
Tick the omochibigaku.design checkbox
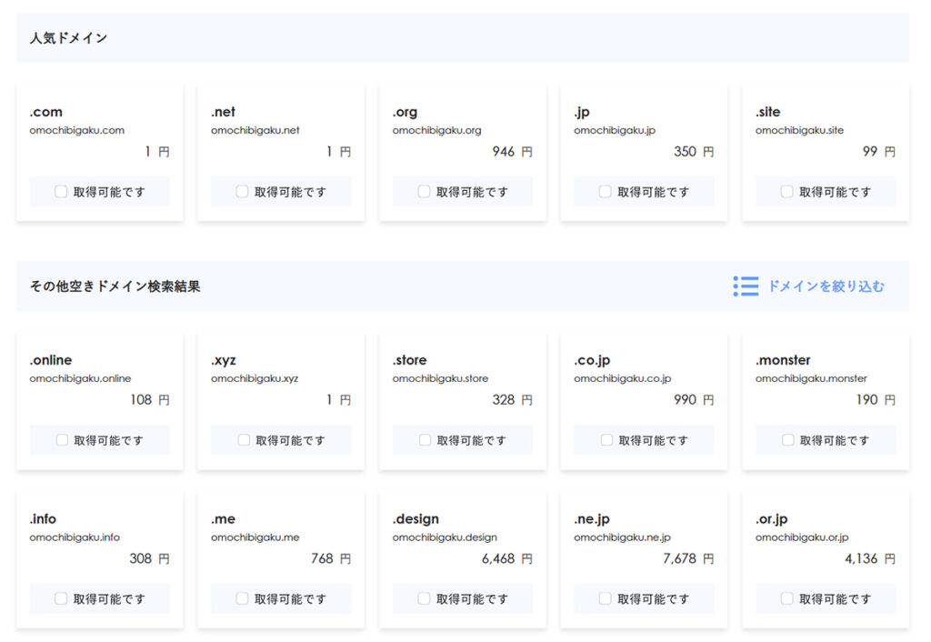pyautogui.click(x=425, y=599)
